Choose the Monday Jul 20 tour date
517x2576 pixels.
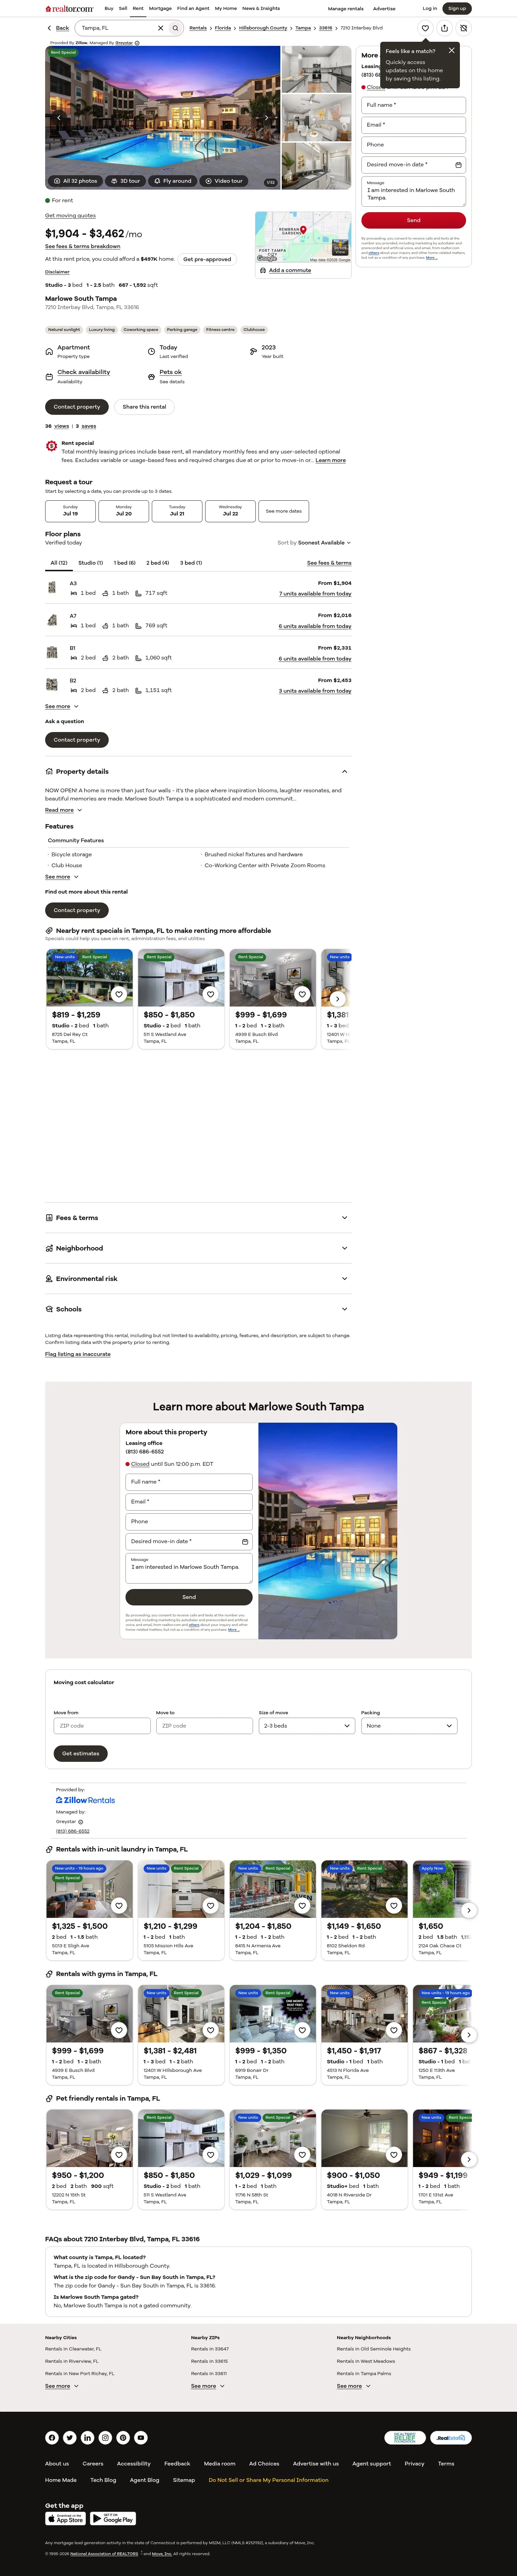click(x=124, y=511)
